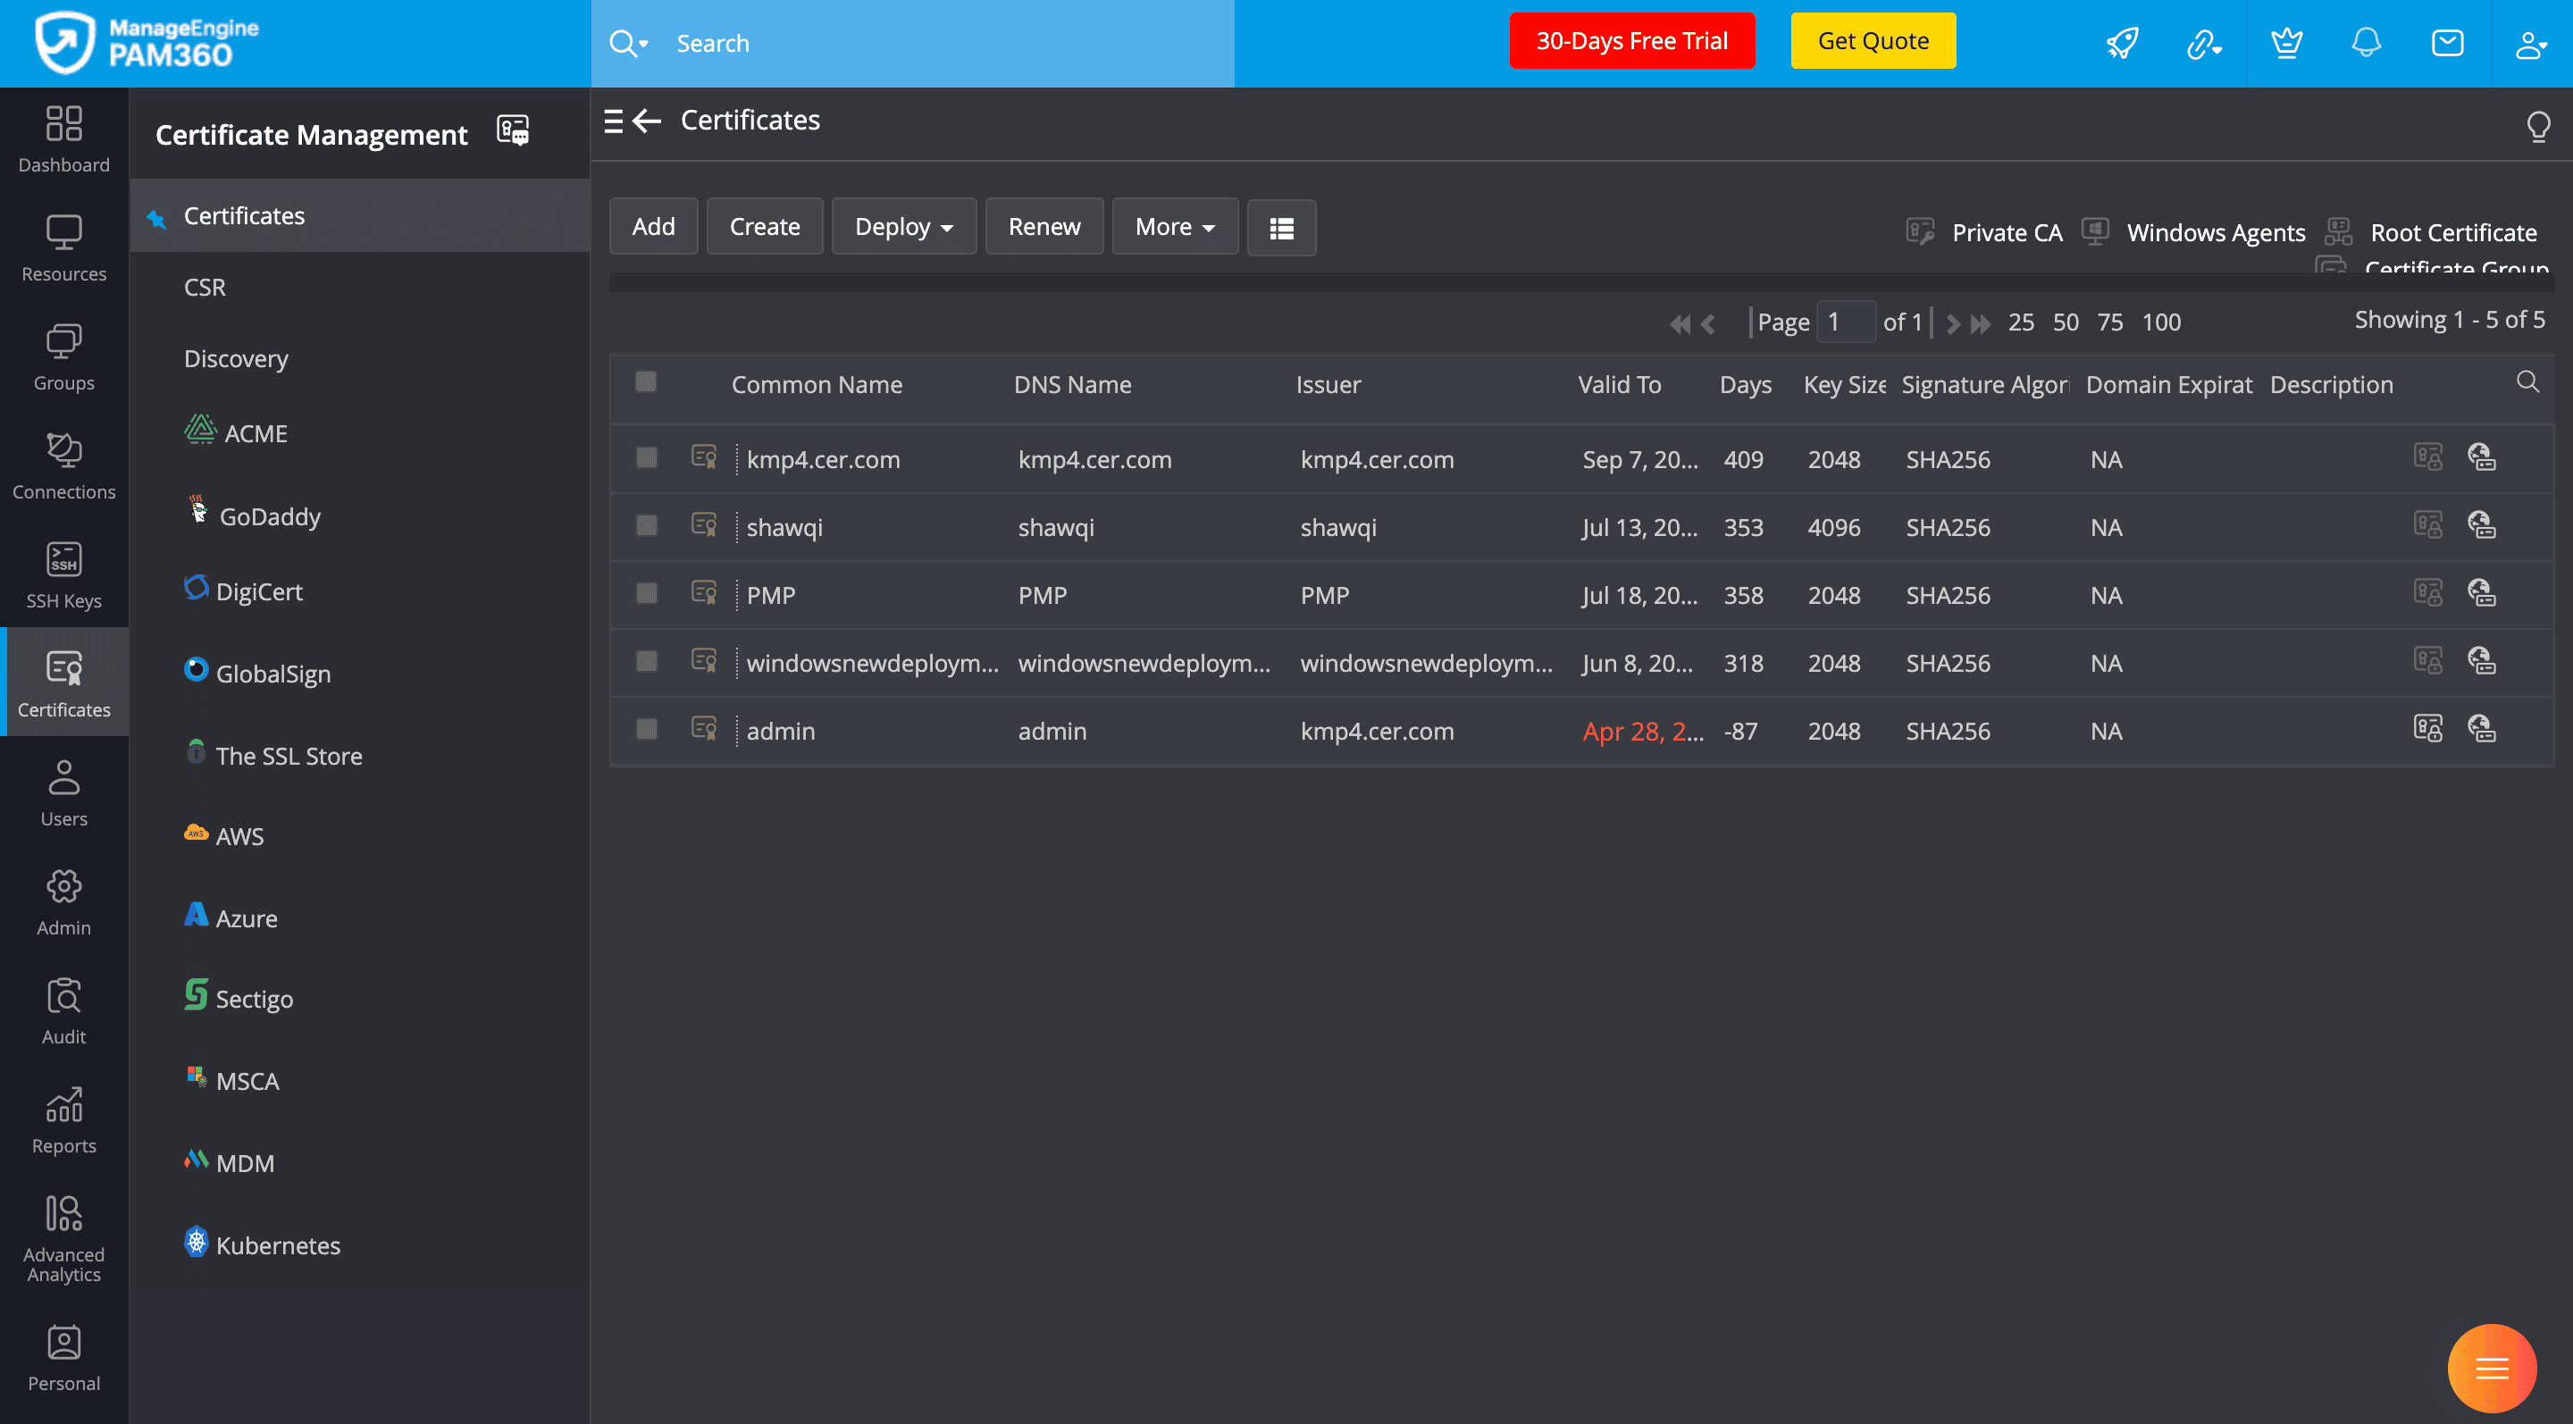This screenshot has height=1424, width=2573.
Task: Open Admin settings in the sidebar
Action: click(64, 901)
